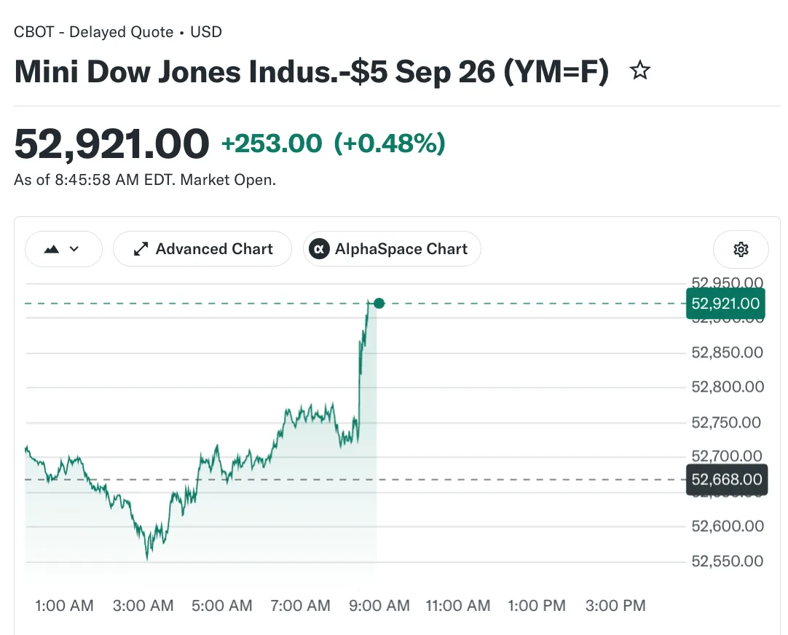Click the large 52,921.00 quote price

(111, 143)
